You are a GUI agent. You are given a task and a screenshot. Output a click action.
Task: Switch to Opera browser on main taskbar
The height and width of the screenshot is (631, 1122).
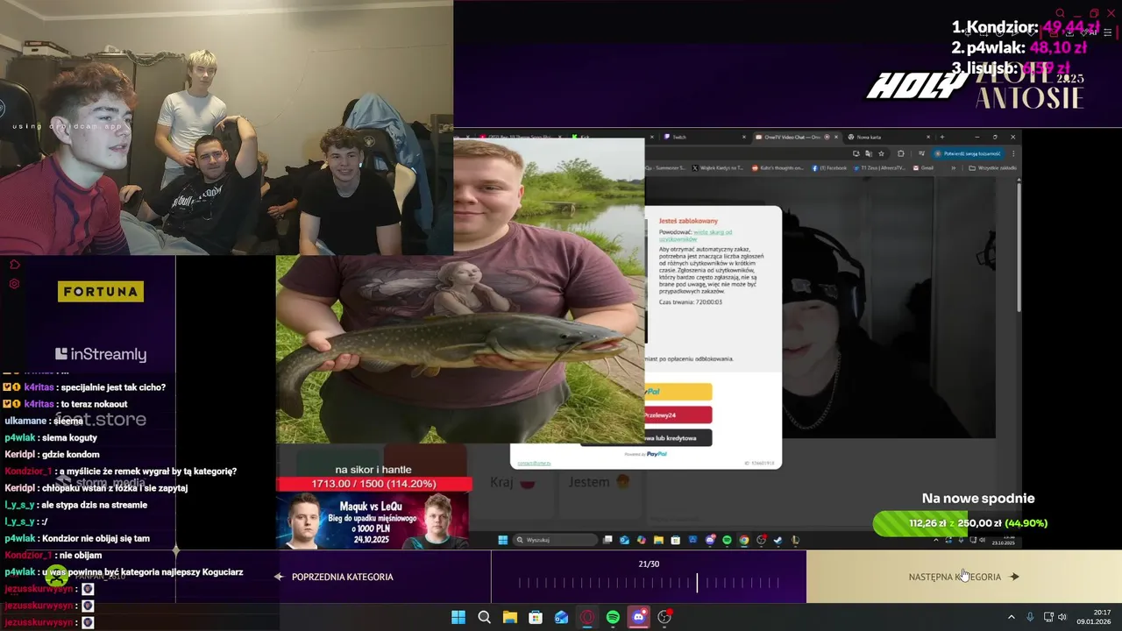(587, 617)
